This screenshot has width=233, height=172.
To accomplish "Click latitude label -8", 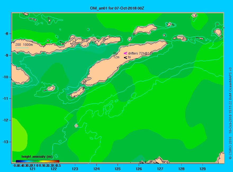I will click(x=6, y=34).
